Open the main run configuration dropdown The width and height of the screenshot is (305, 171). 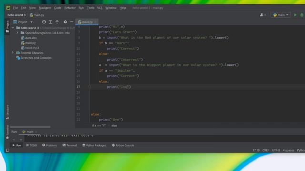[x=281, y=15]
